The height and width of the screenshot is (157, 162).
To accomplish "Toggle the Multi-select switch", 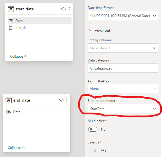I will 93,129.
